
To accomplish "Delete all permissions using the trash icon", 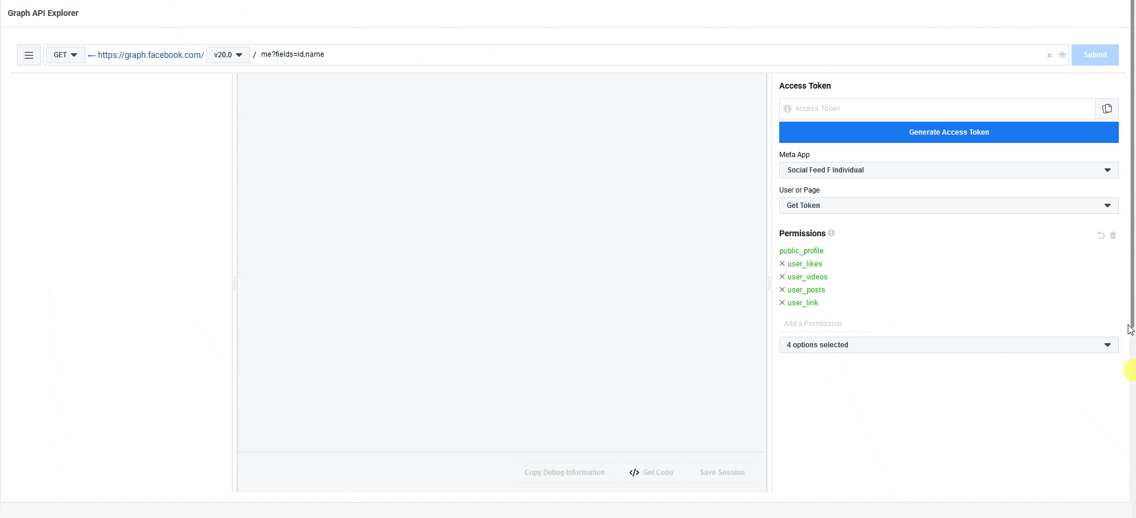I will [x=1113, y=235].
